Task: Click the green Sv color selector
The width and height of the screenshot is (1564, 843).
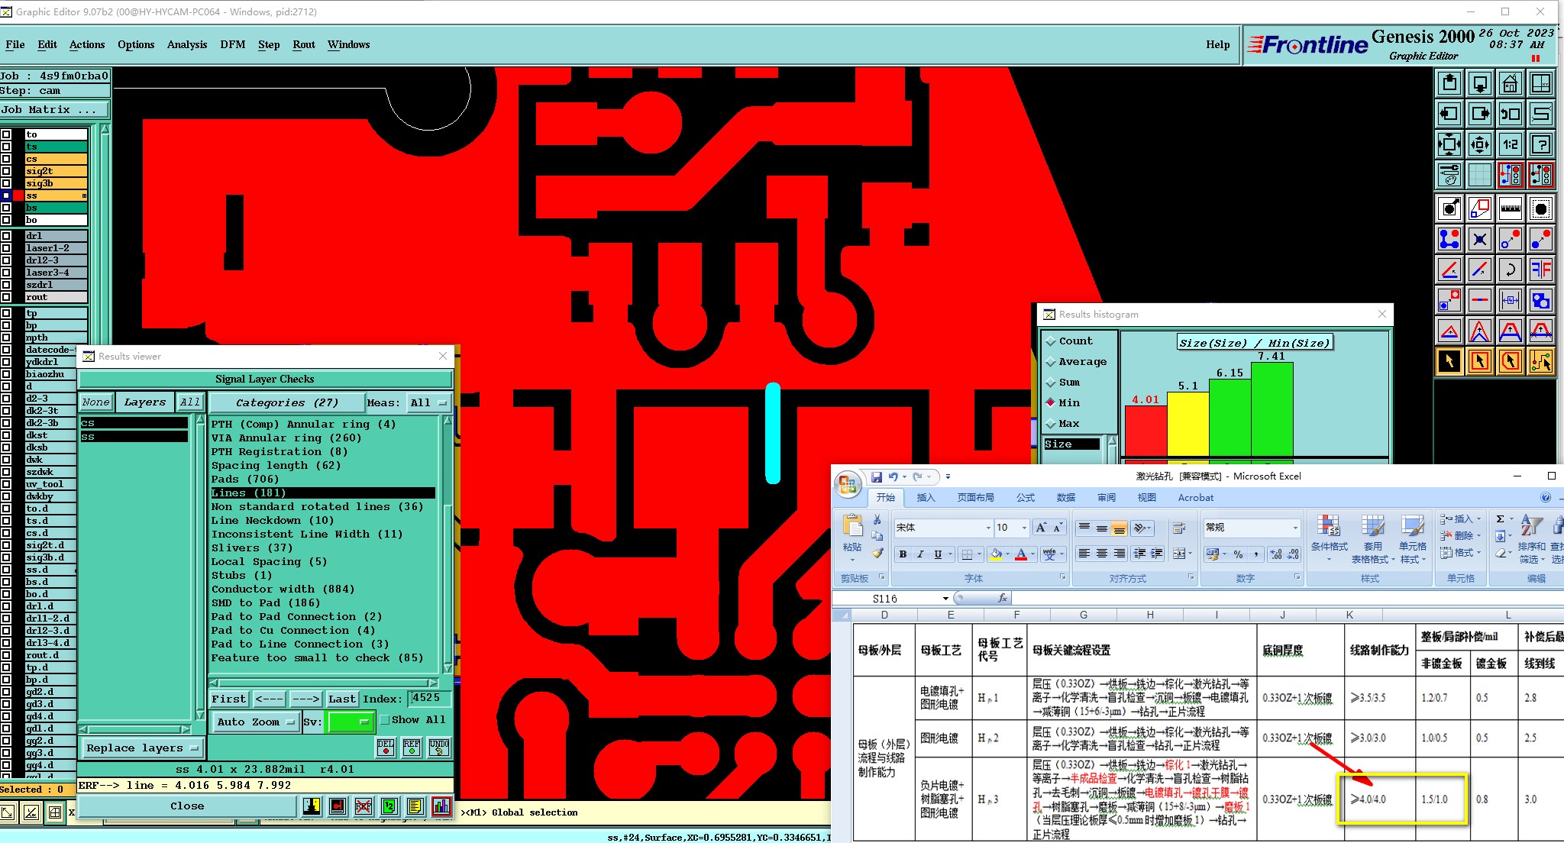Action: click(350, 722)
